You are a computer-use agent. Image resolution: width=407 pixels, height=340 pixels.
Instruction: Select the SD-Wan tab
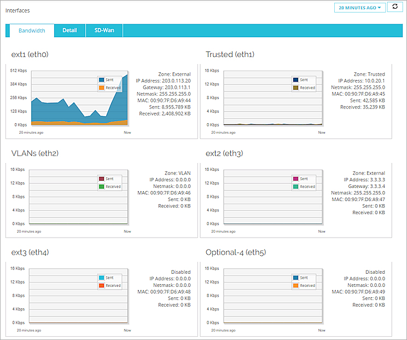tap(104, 31)
